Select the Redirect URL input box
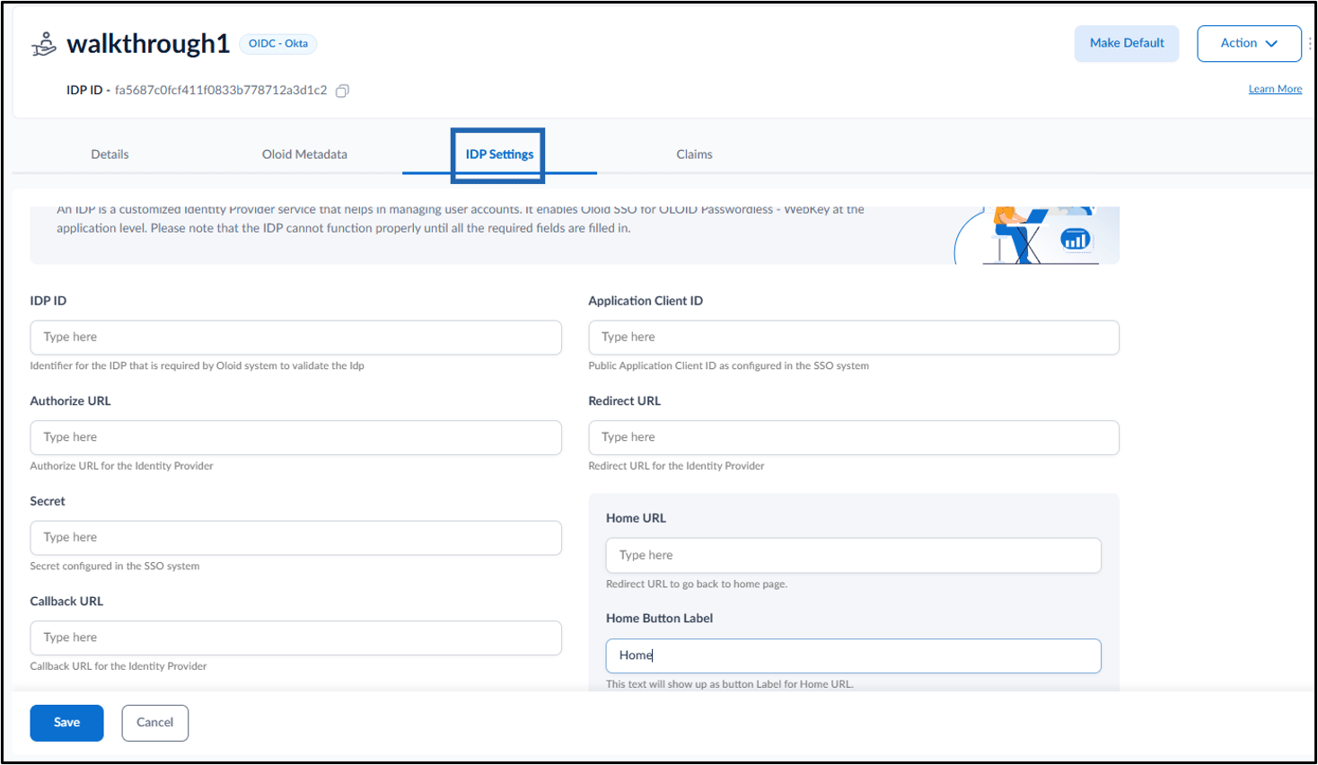 click(x=854, y=437)
